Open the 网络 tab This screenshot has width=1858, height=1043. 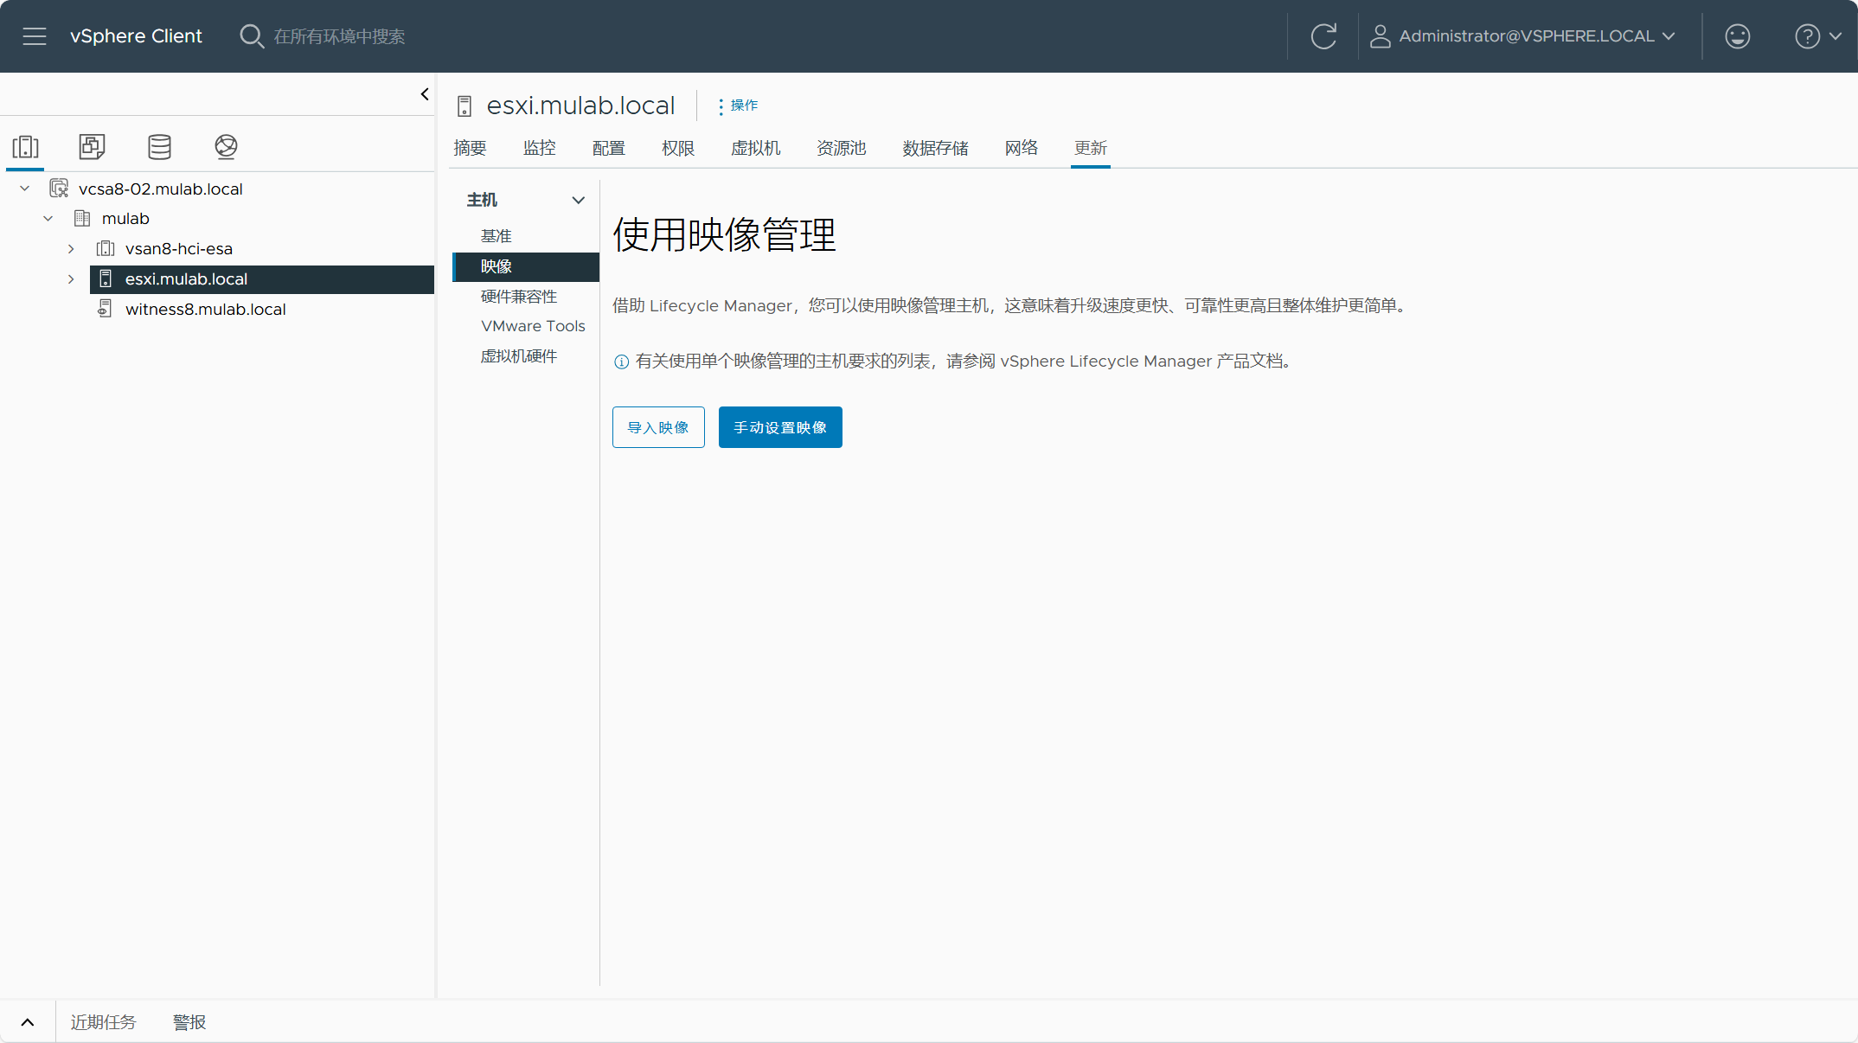point(1022,148)
